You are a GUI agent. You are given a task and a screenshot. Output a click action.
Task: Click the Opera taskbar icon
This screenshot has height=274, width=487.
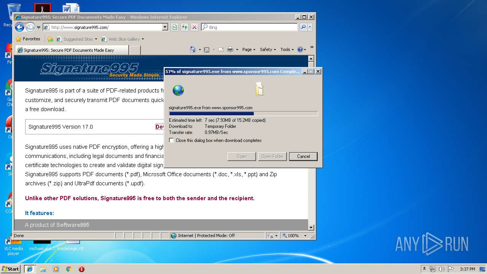click(81, 269)
